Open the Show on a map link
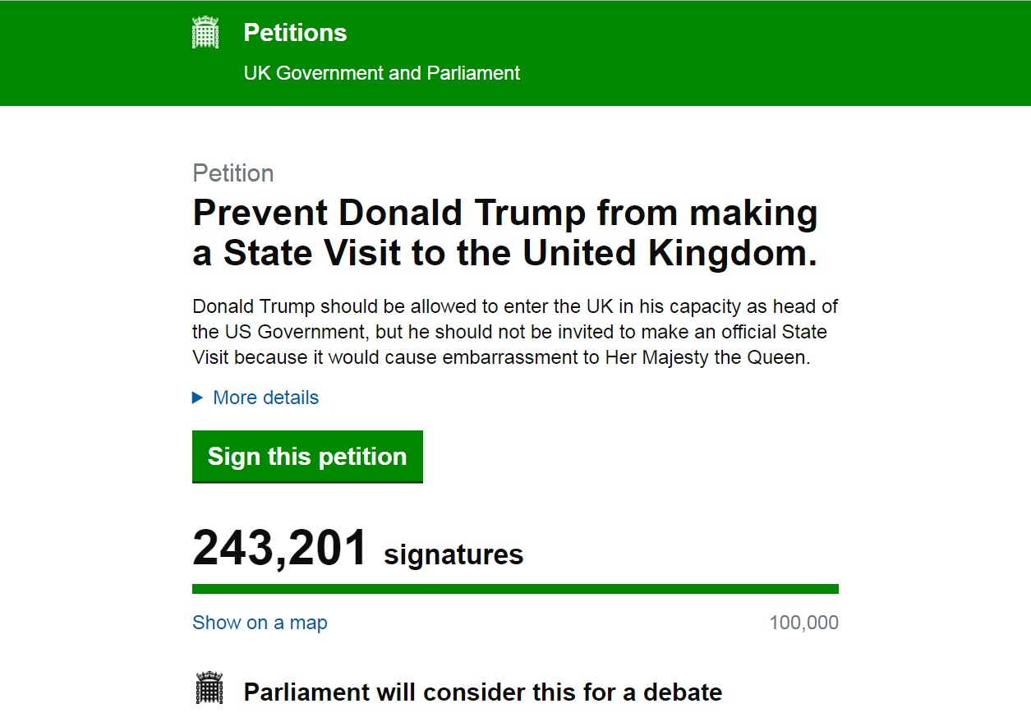The height and width of the screenshot is (722, 1031). pos(260,623)
